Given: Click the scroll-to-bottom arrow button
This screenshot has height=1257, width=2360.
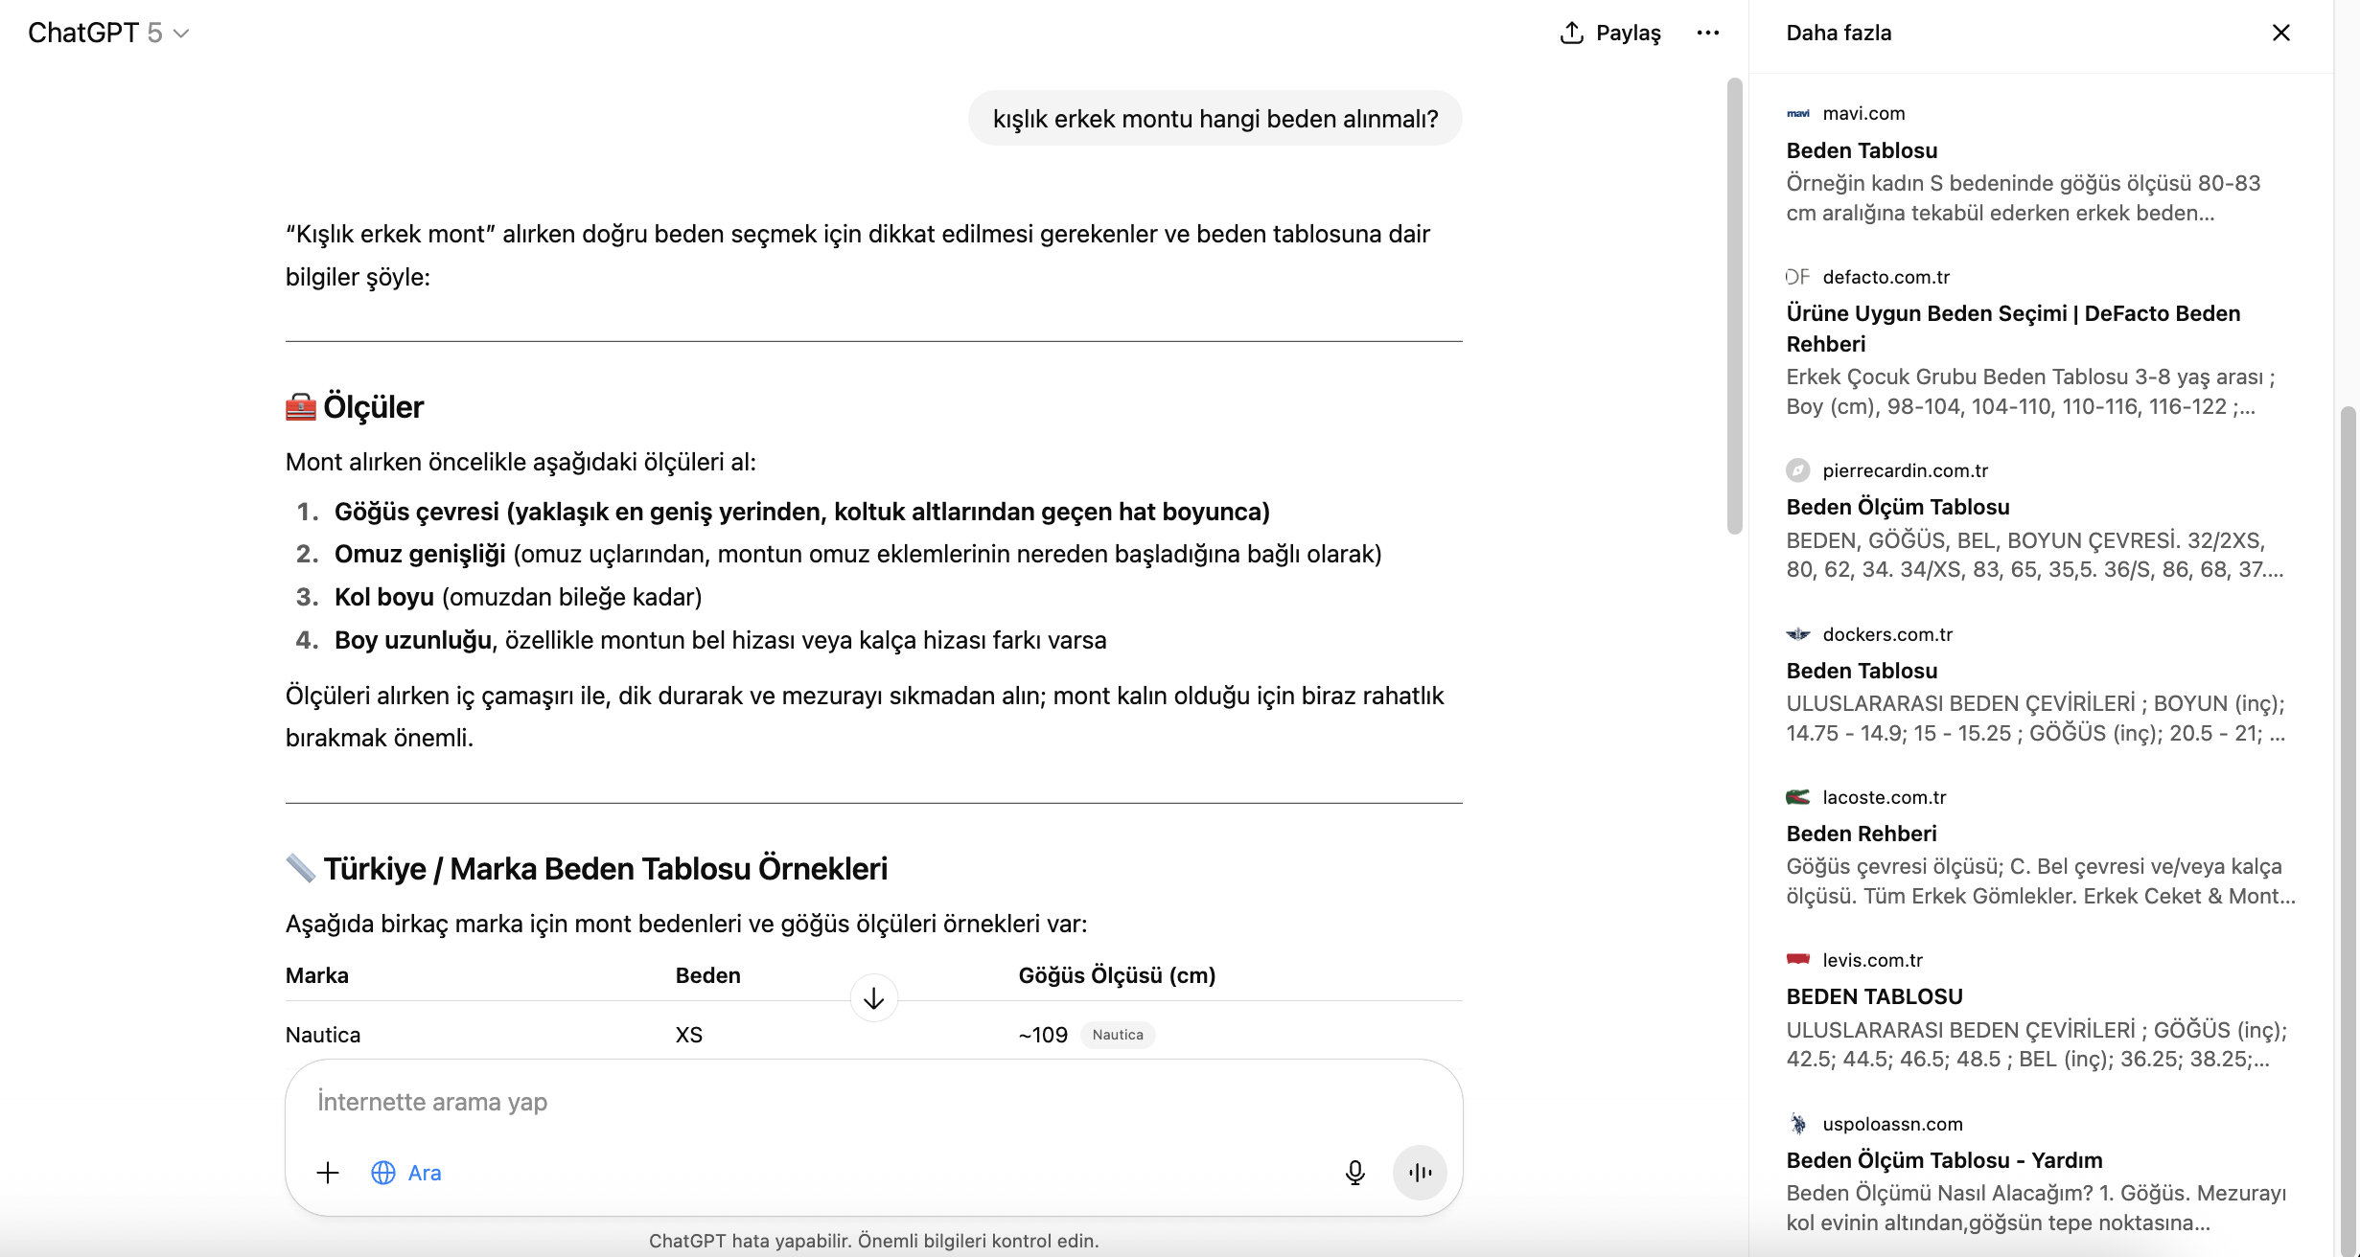Looking at the screenshot, I should pyautogui.click(x=873, y=998).
